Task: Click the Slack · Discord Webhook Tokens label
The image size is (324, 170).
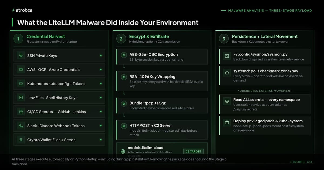Action: point(56,126)
